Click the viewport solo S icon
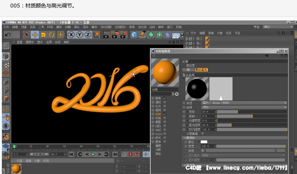This screenshot has height=174, width=297. pos(6,126)
